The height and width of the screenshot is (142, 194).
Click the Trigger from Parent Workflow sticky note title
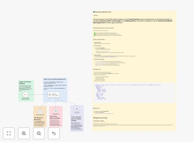pyautogui.click(x=25, y=83)
